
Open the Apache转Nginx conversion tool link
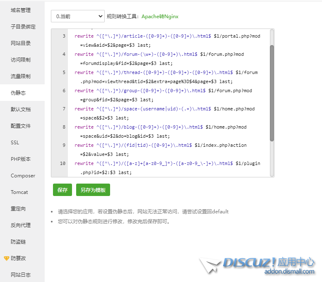coord(160,17)
